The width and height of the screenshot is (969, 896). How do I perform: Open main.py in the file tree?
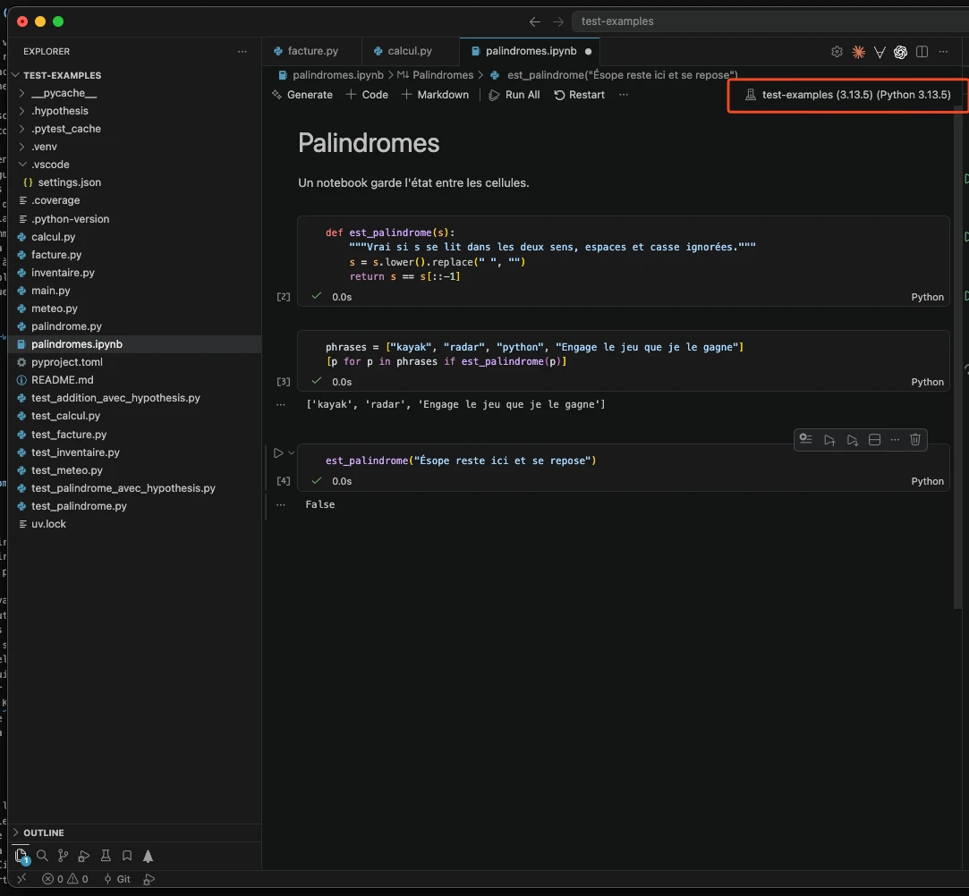coord(51,291)
